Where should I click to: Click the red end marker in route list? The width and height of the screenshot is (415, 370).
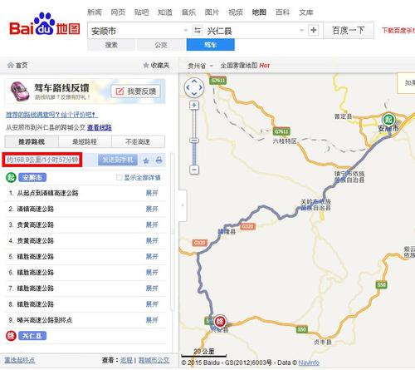coord(11,336)
